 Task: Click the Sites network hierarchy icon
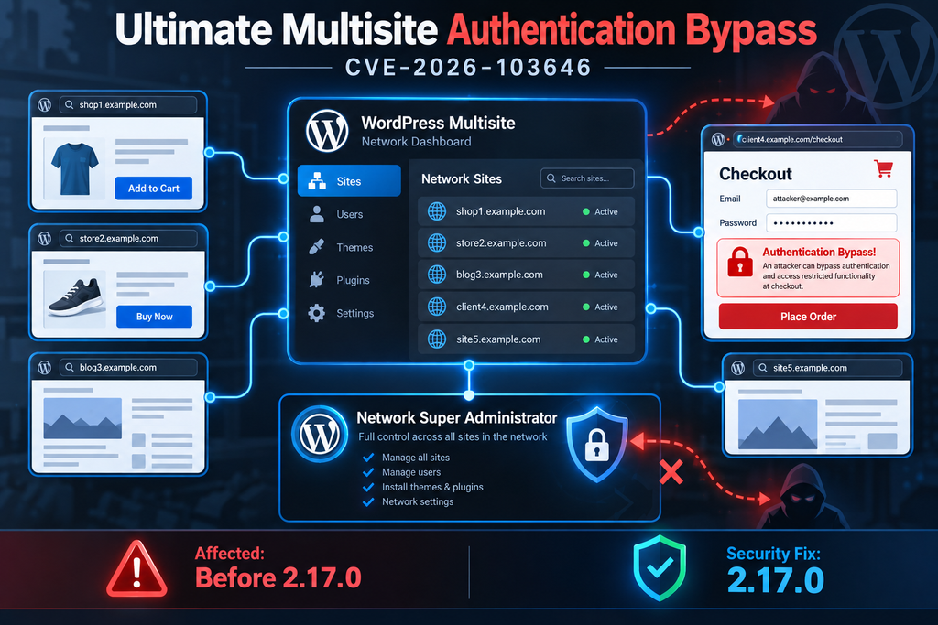(x=317, y=181)
